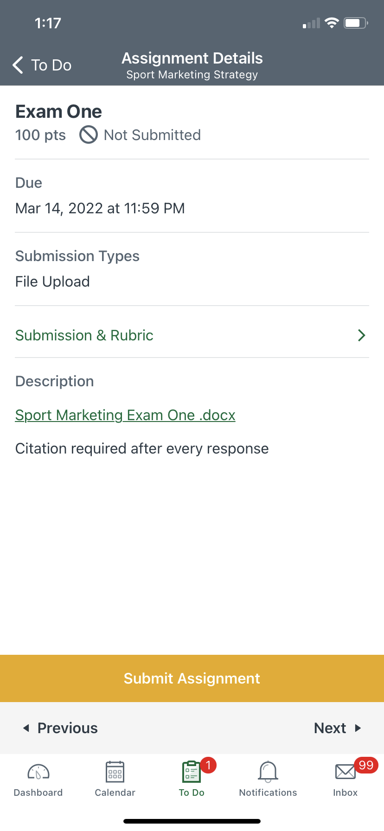
Task: Tap the cellular signal bars icon
Action: pyautogui.click(x=312, y=24)
